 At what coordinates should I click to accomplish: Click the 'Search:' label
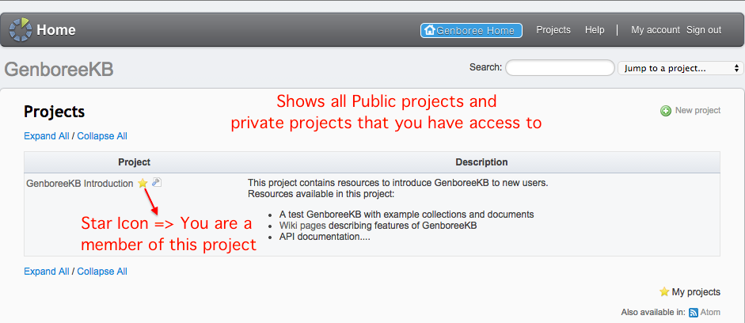coord(485,67)
